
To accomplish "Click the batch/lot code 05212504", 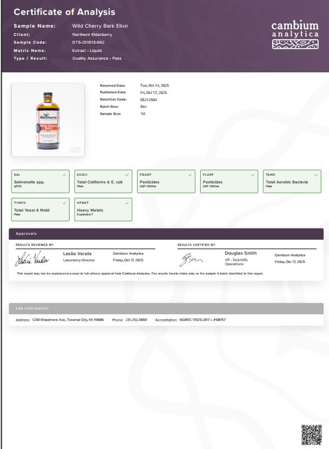I will [x=148, y=100].
